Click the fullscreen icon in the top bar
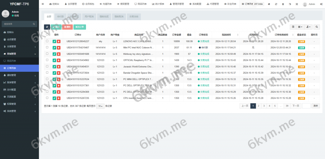The image size is (325, 159). (297, 4)
